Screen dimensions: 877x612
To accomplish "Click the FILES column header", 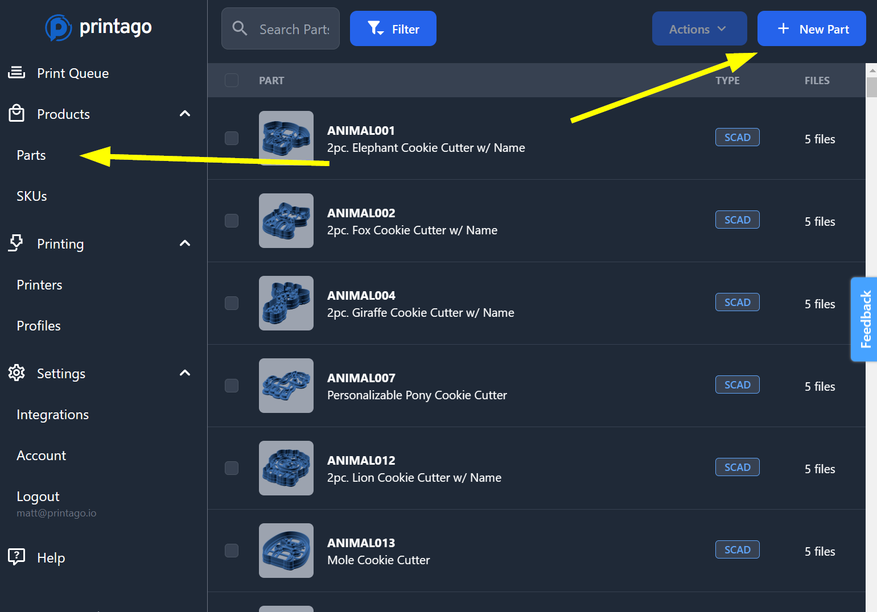I will [x=817, y=81].
